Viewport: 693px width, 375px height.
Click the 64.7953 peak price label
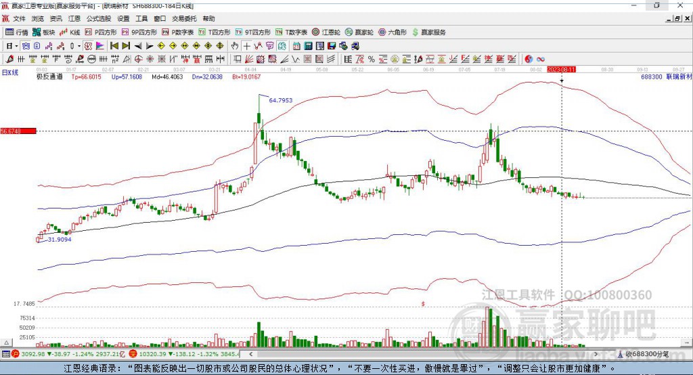pyautogui.click(x=281, y=100)
